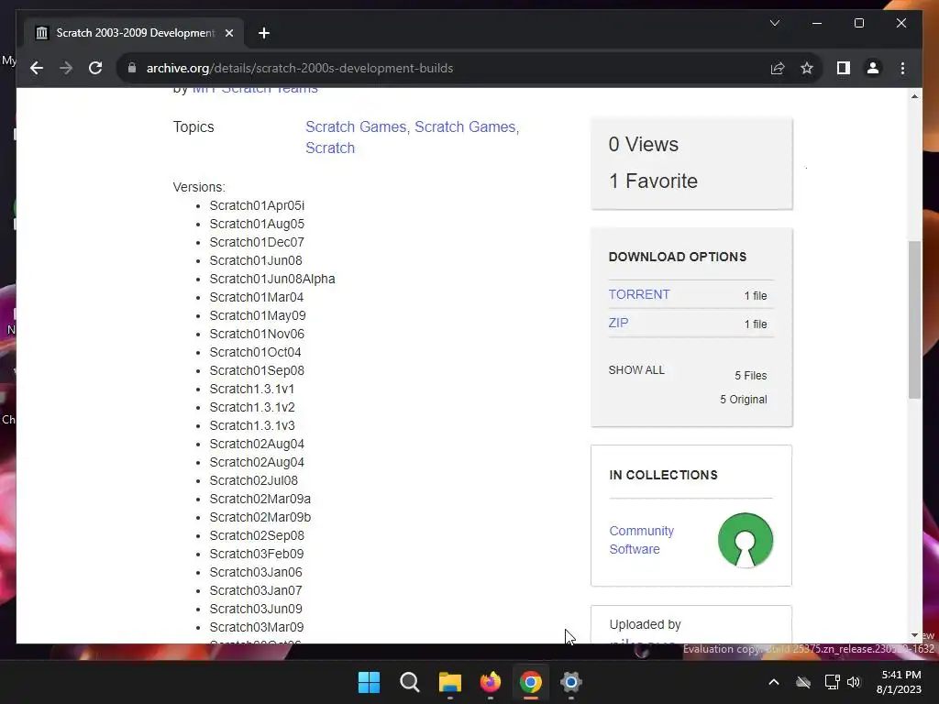Open File Explorer from taskbar
Viewport: 939px width, 704px height.
(x=449, y=682)
